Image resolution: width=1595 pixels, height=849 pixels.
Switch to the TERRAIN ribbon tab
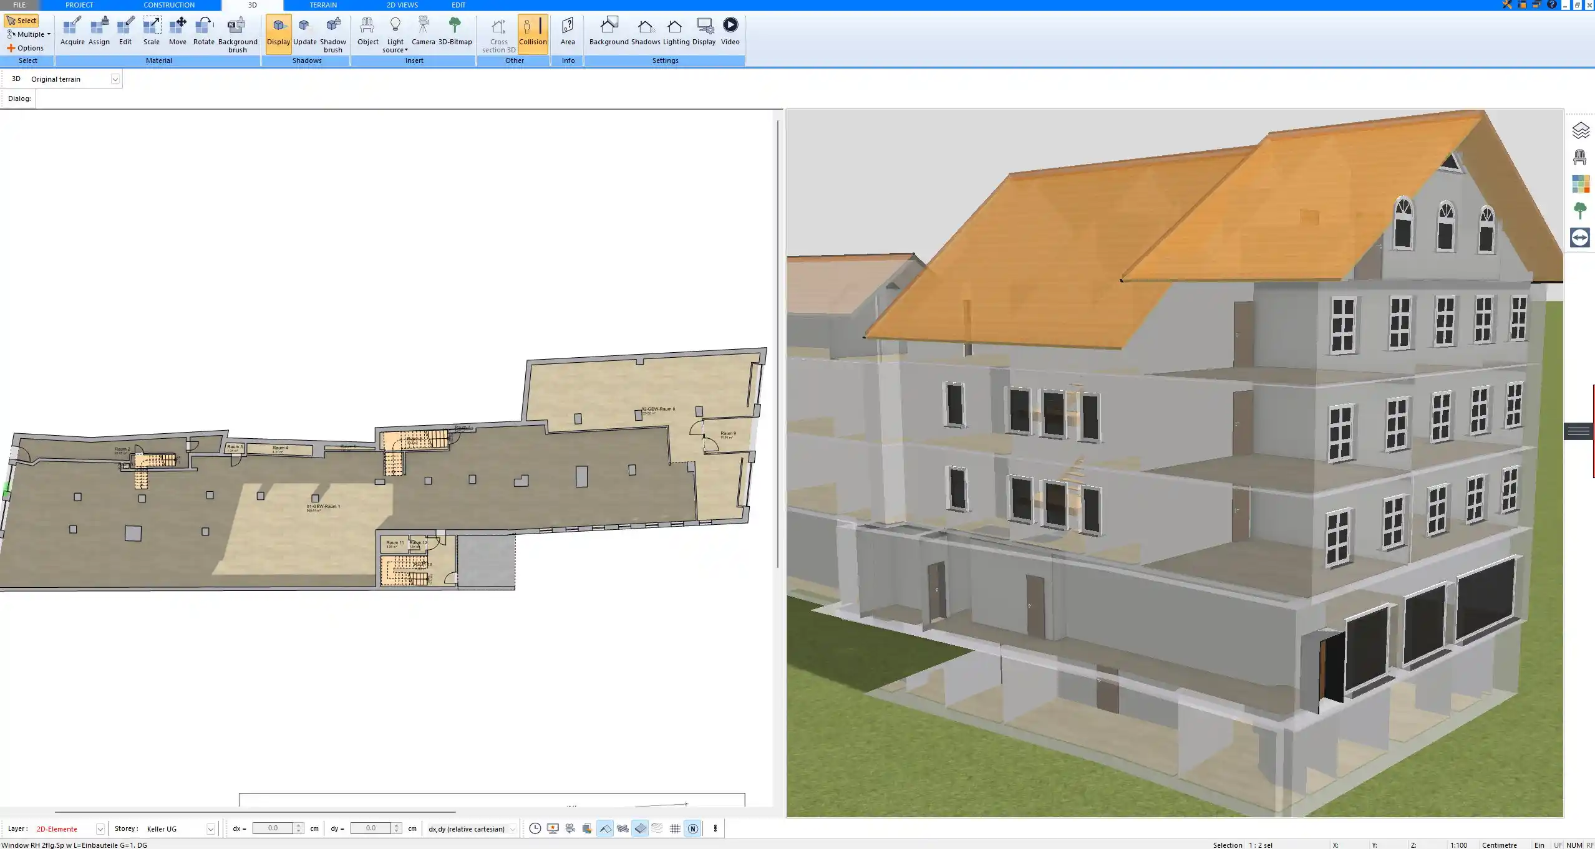(322, 4)
